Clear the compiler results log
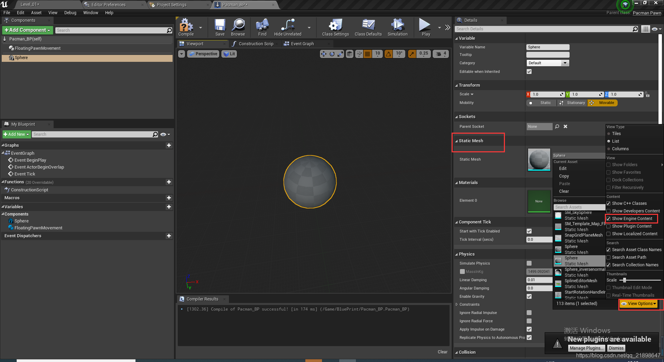 [x=442, y=352]
